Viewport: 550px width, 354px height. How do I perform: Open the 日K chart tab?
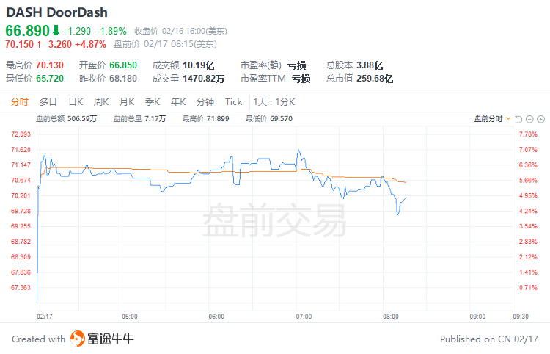tap(76, 102)
